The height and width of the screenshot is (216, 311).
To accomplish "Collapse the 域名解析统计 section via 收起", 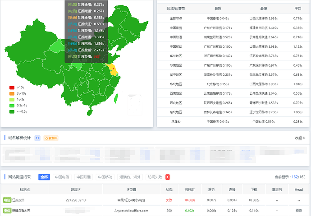I will click(x=299, y=138).
